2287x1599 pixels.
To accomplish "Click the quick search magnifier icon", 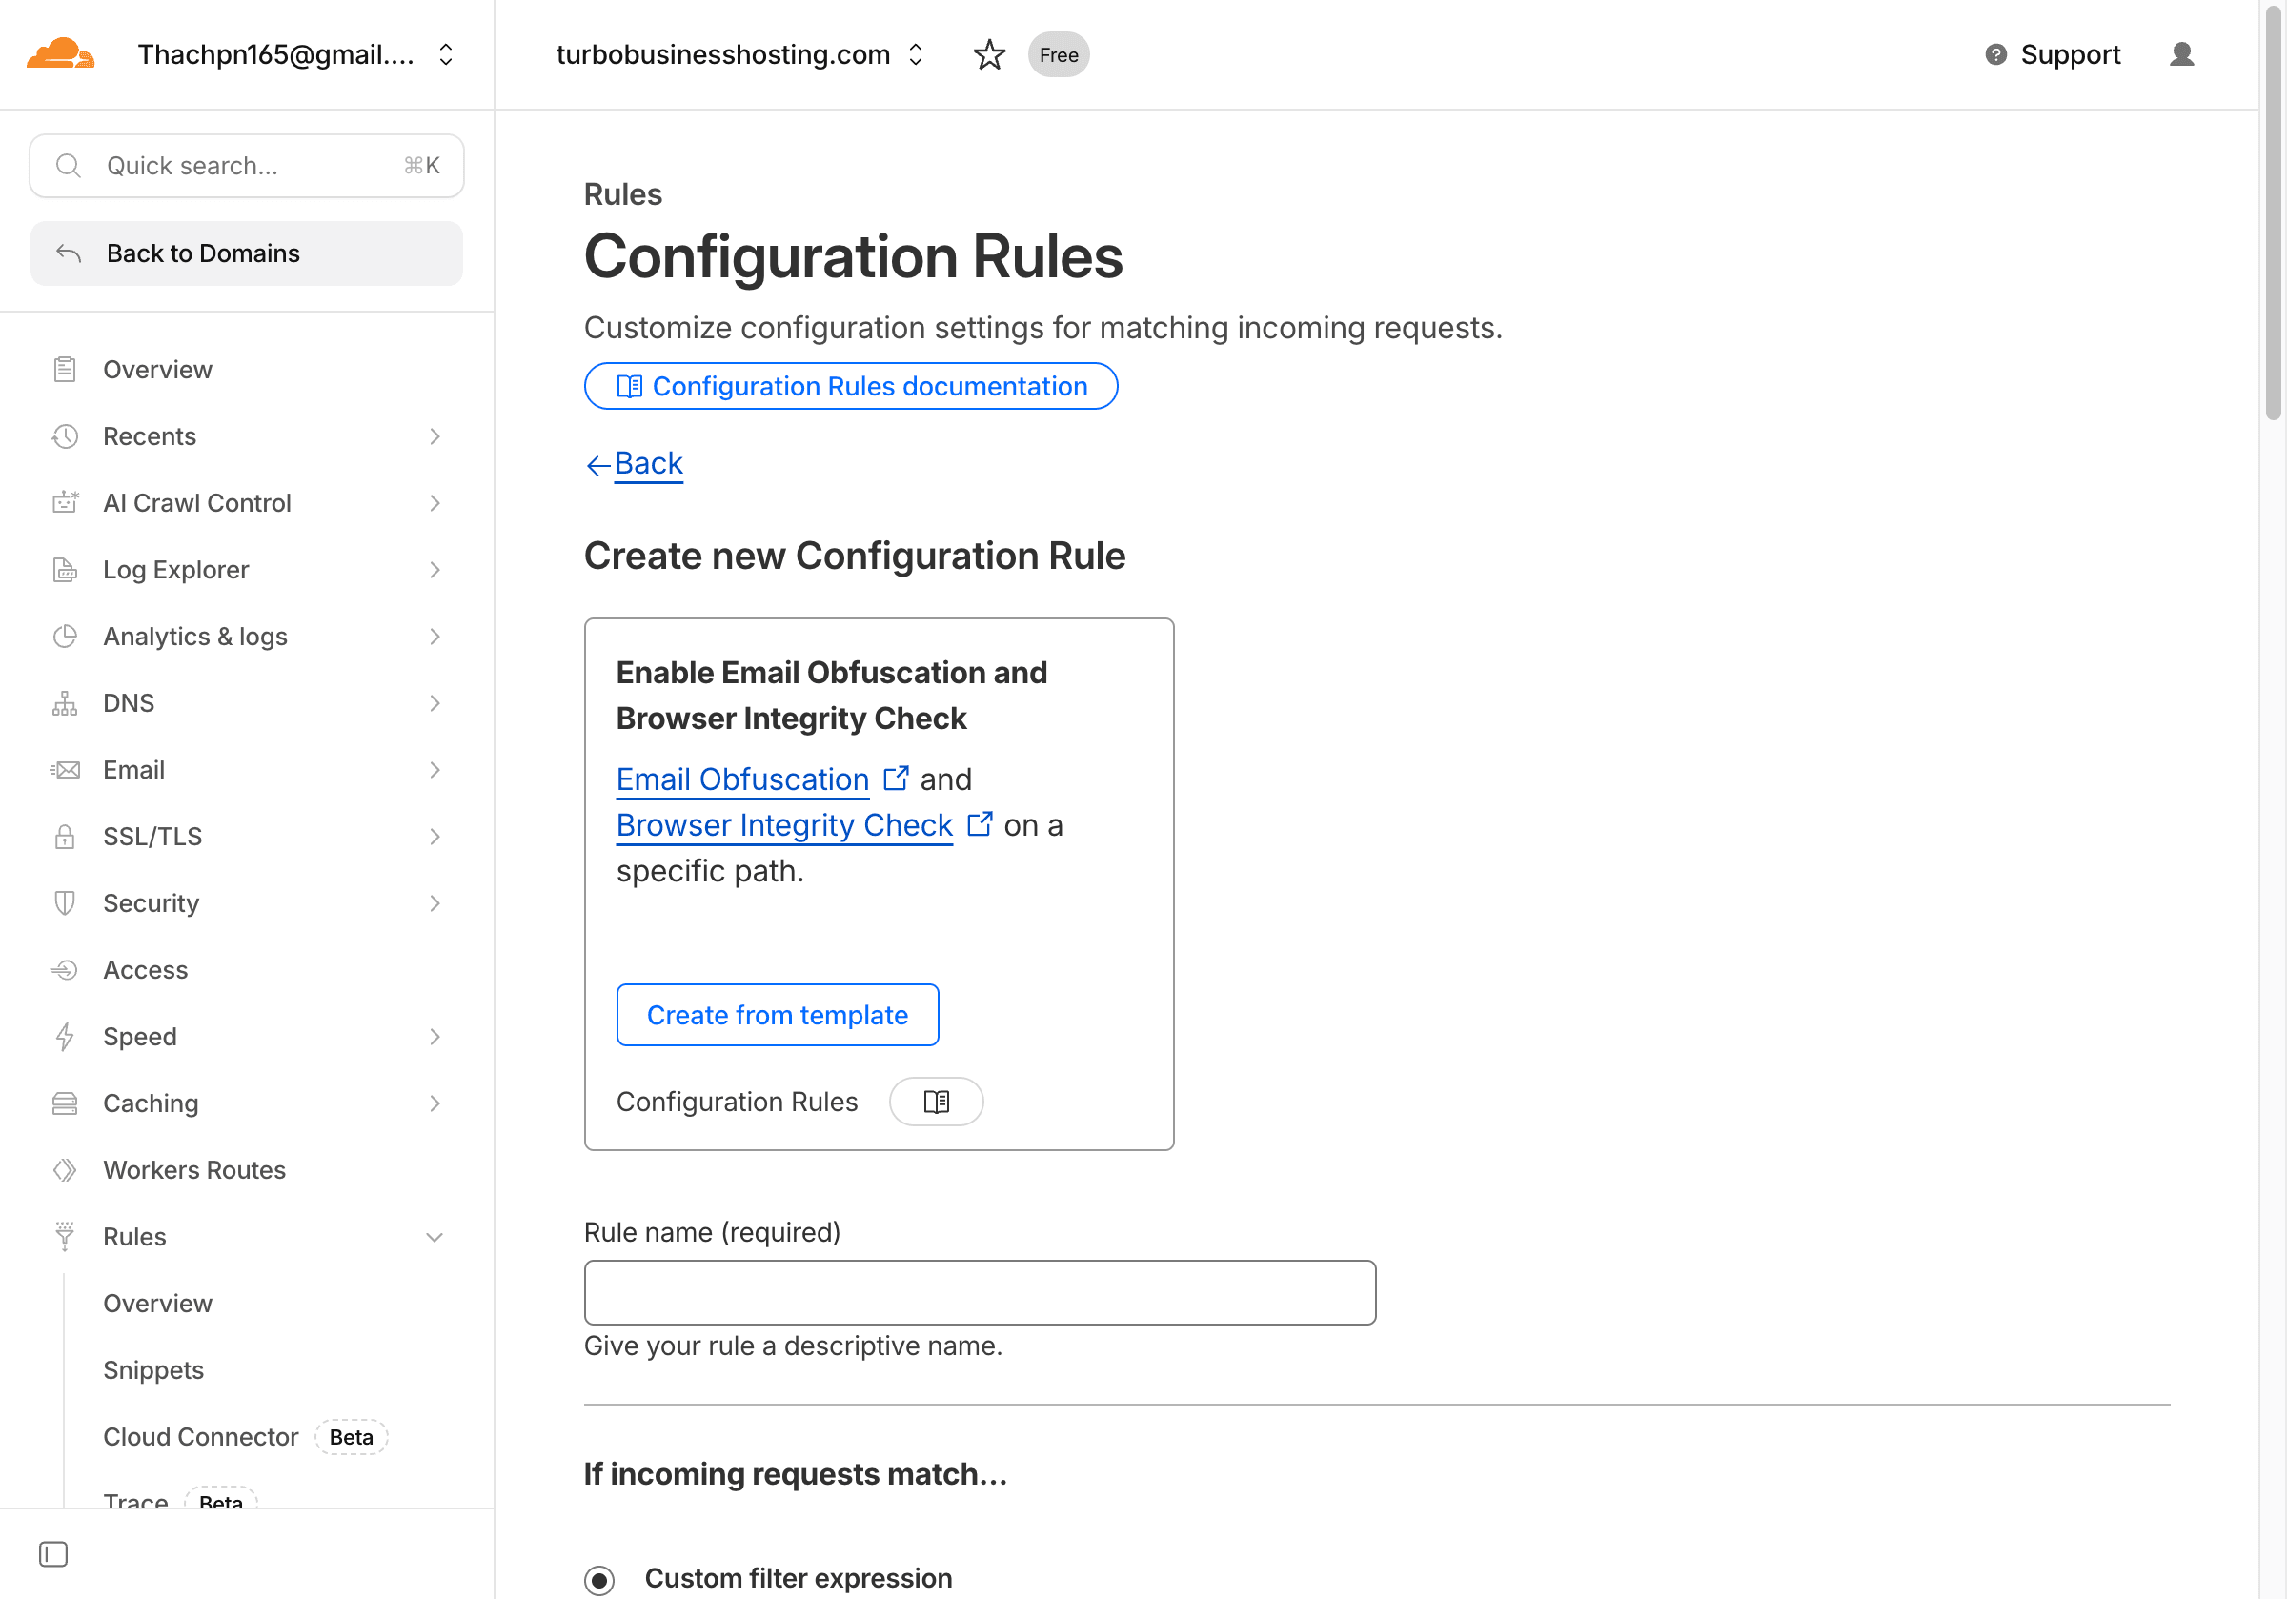I will pos(68,166).
